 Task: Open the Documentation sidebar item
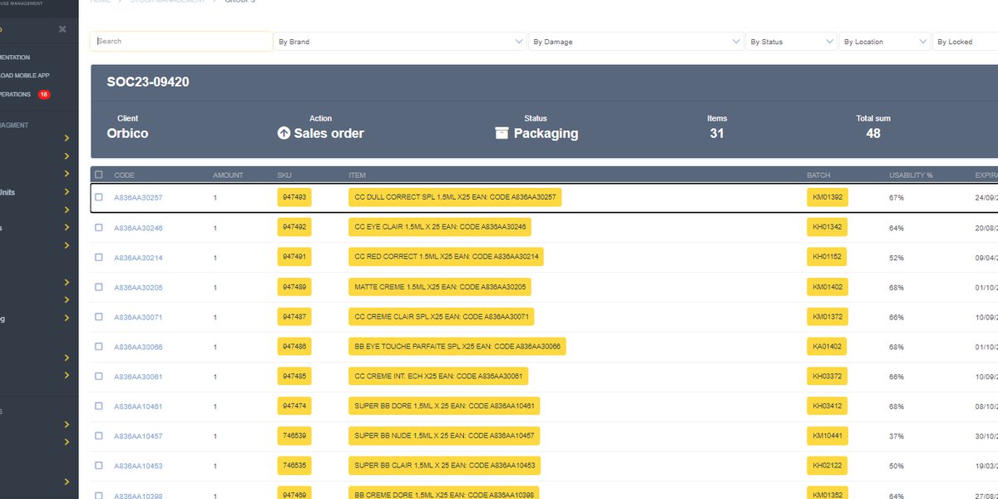(x=15, y=57)
